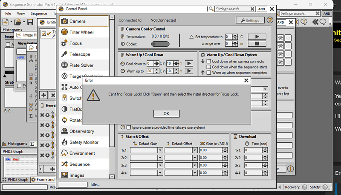This screenshot has height=195, width=341.
Task: Click Recovery status indicator
Action: (305, 187)
